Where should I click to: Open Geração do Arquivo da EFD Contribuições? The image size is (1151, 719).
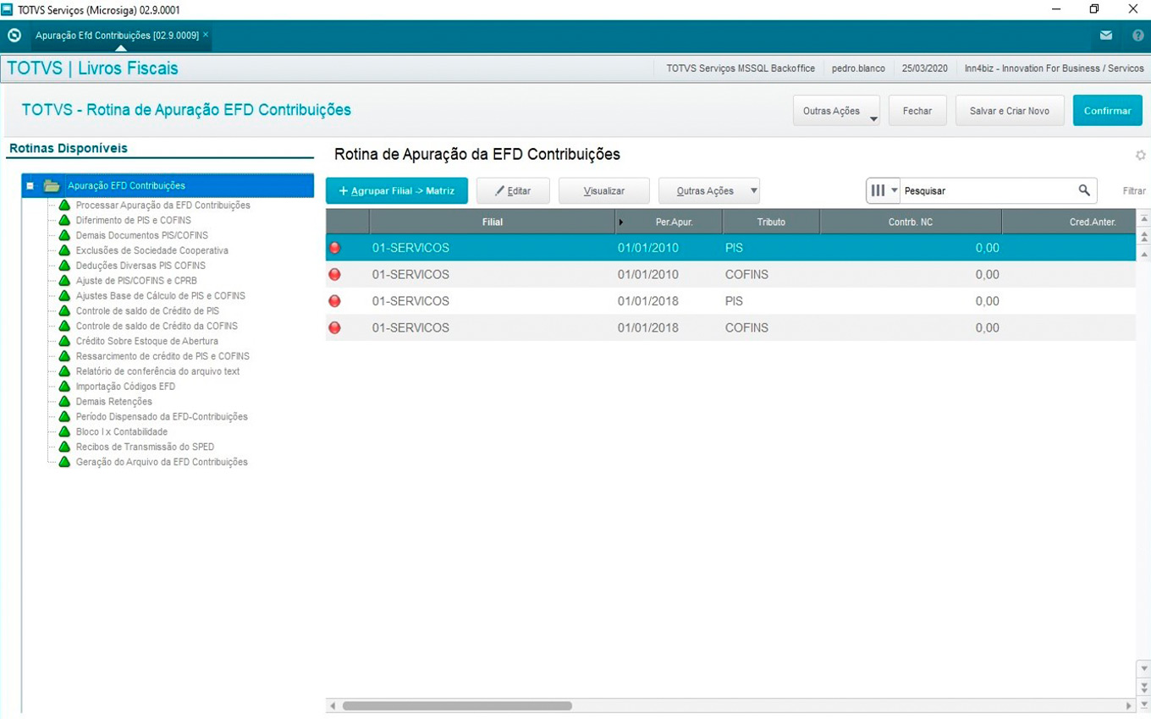click(162, 462)
